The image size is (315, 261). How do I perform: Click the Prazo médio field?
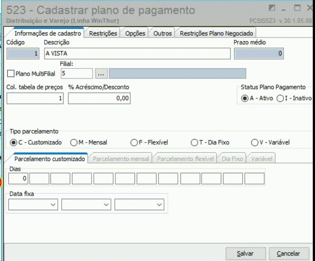pyautogui.click(x=259, y=53)
